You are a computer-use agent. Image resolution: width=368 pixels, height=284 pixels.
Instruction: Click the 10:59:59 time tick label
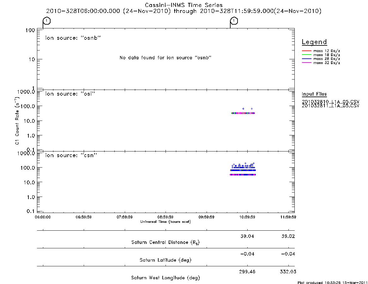pos(247,217)
